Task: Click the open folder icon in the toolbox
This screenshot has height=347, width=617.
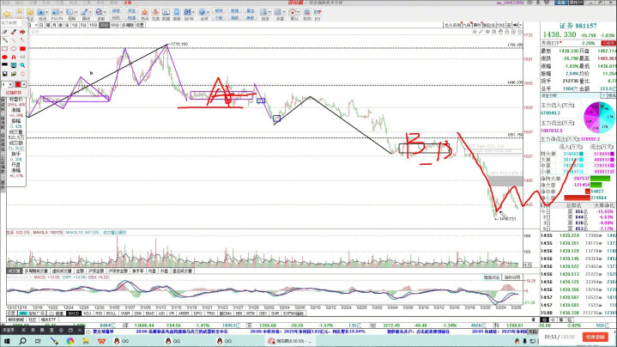Action: point(14,74)
